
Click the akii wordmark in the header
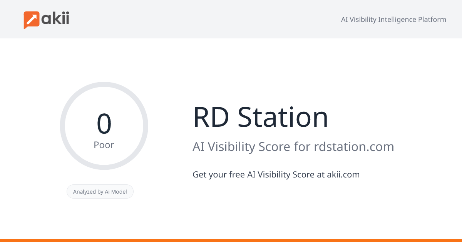56,19
